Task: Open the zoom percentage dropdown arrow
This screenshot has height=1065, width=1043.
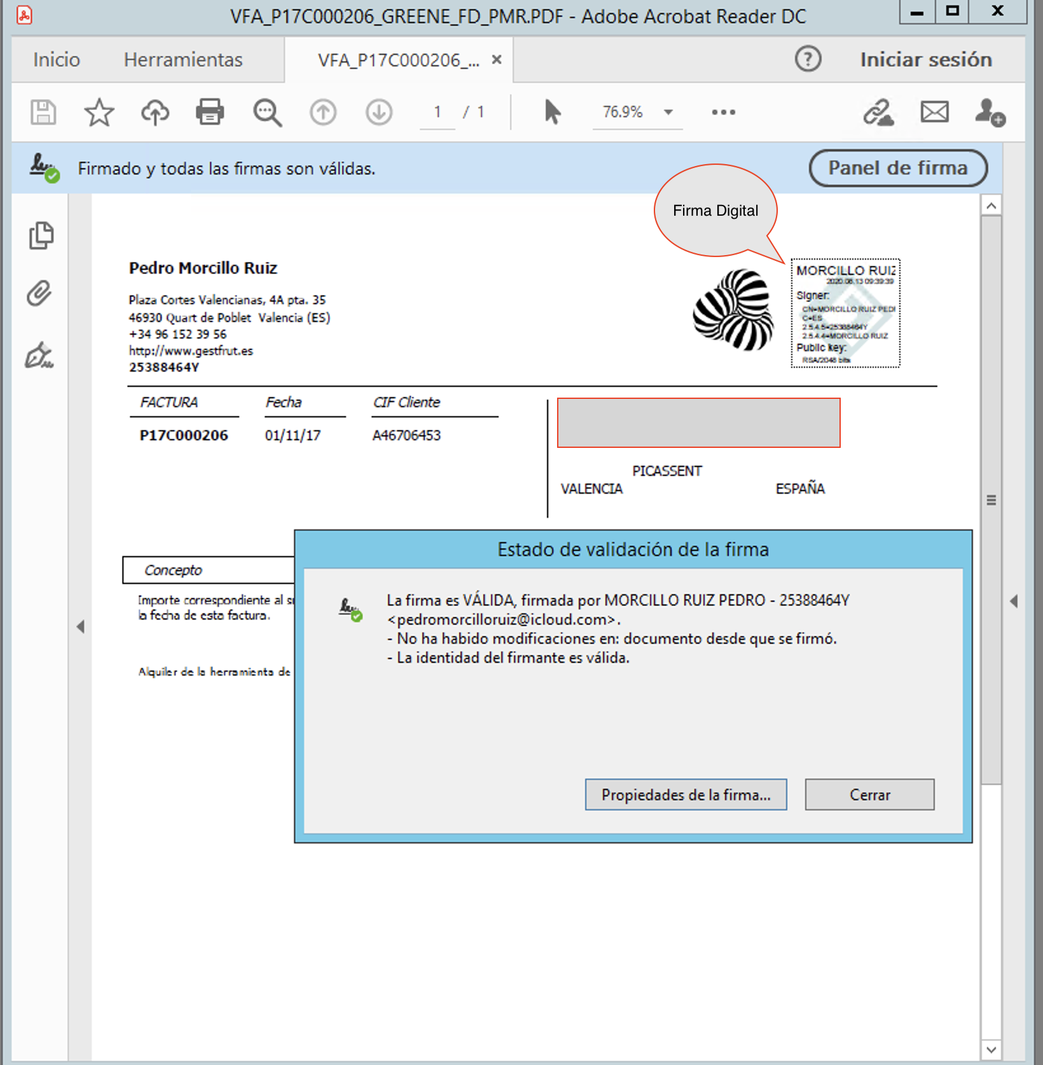Action: coord(668,113)
